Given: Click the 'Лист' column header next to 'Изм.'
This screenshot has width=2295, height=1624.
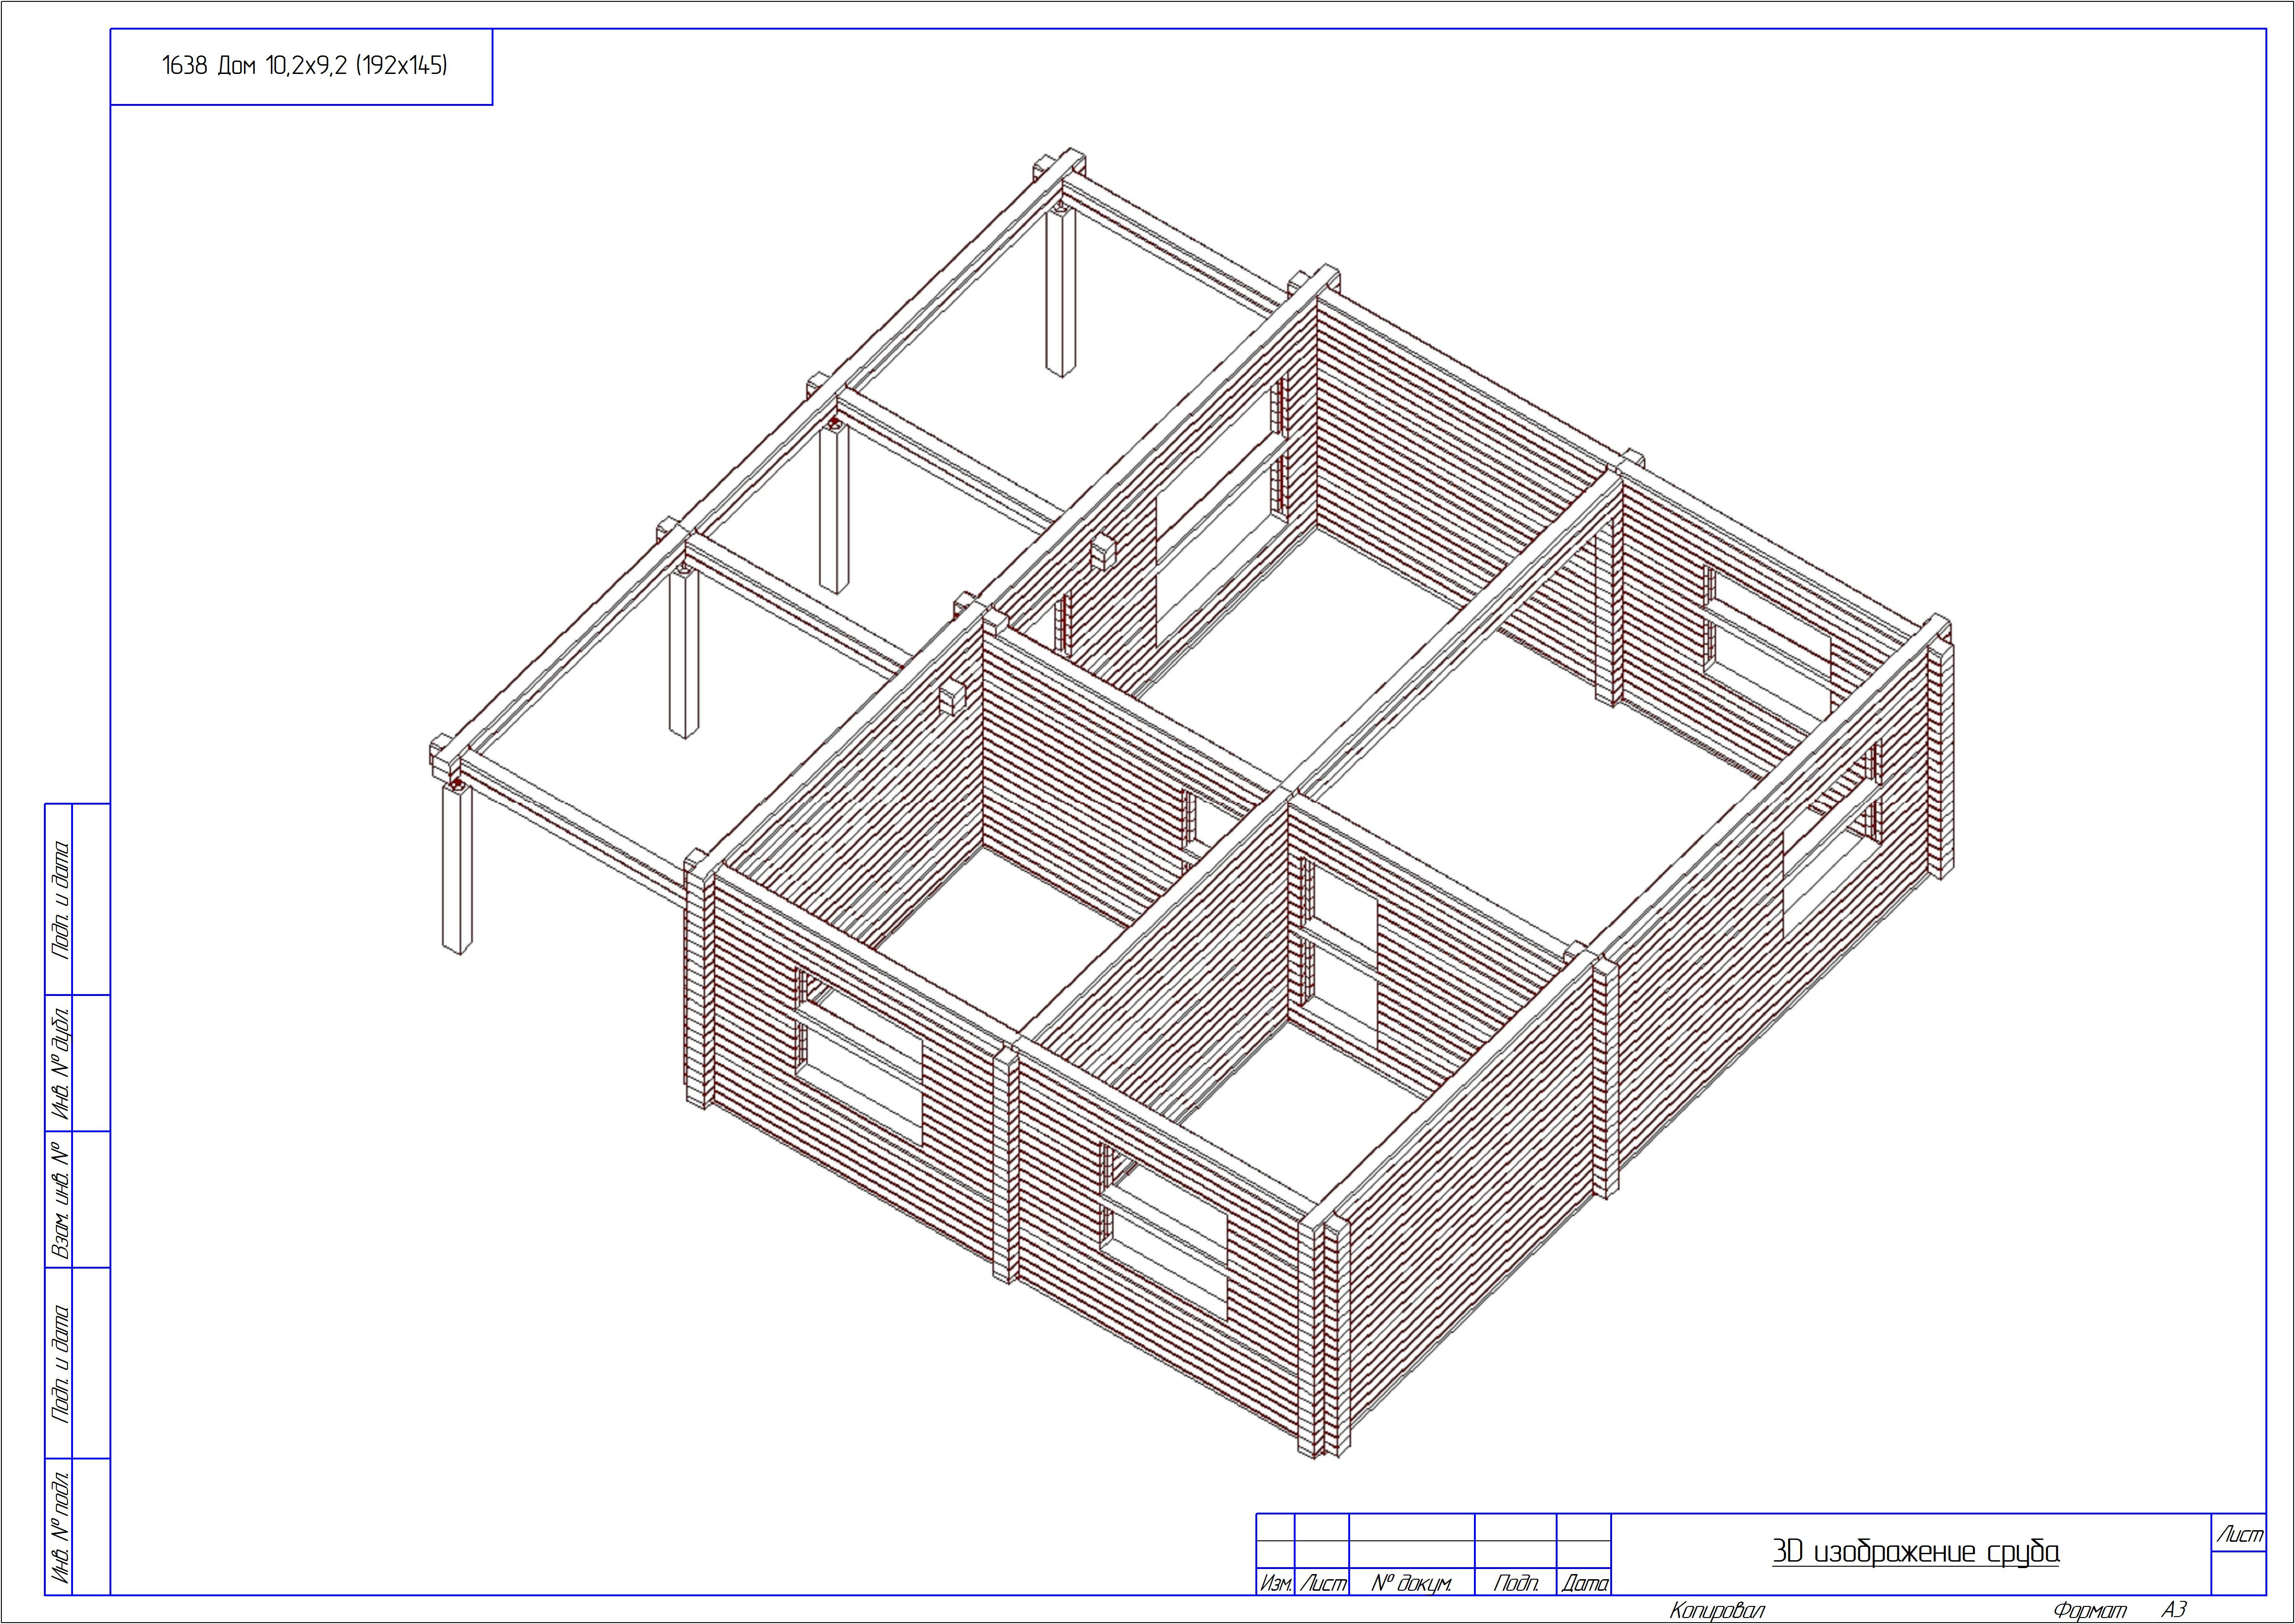Looking at the screenshot, I should [1322, 1583].
